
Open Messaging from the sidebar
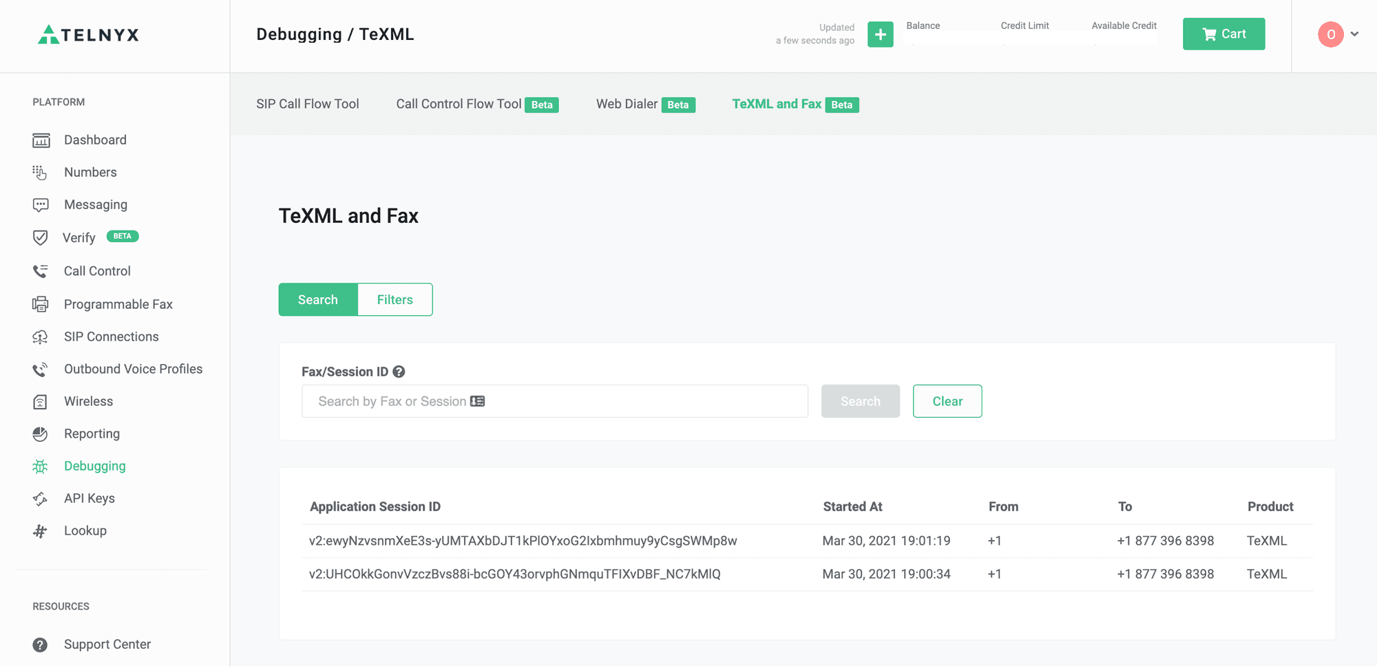(96, 205)
